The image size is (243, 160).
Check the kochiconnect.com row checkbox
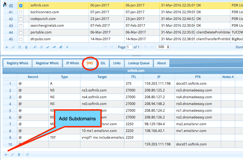[x=20, y=12]
